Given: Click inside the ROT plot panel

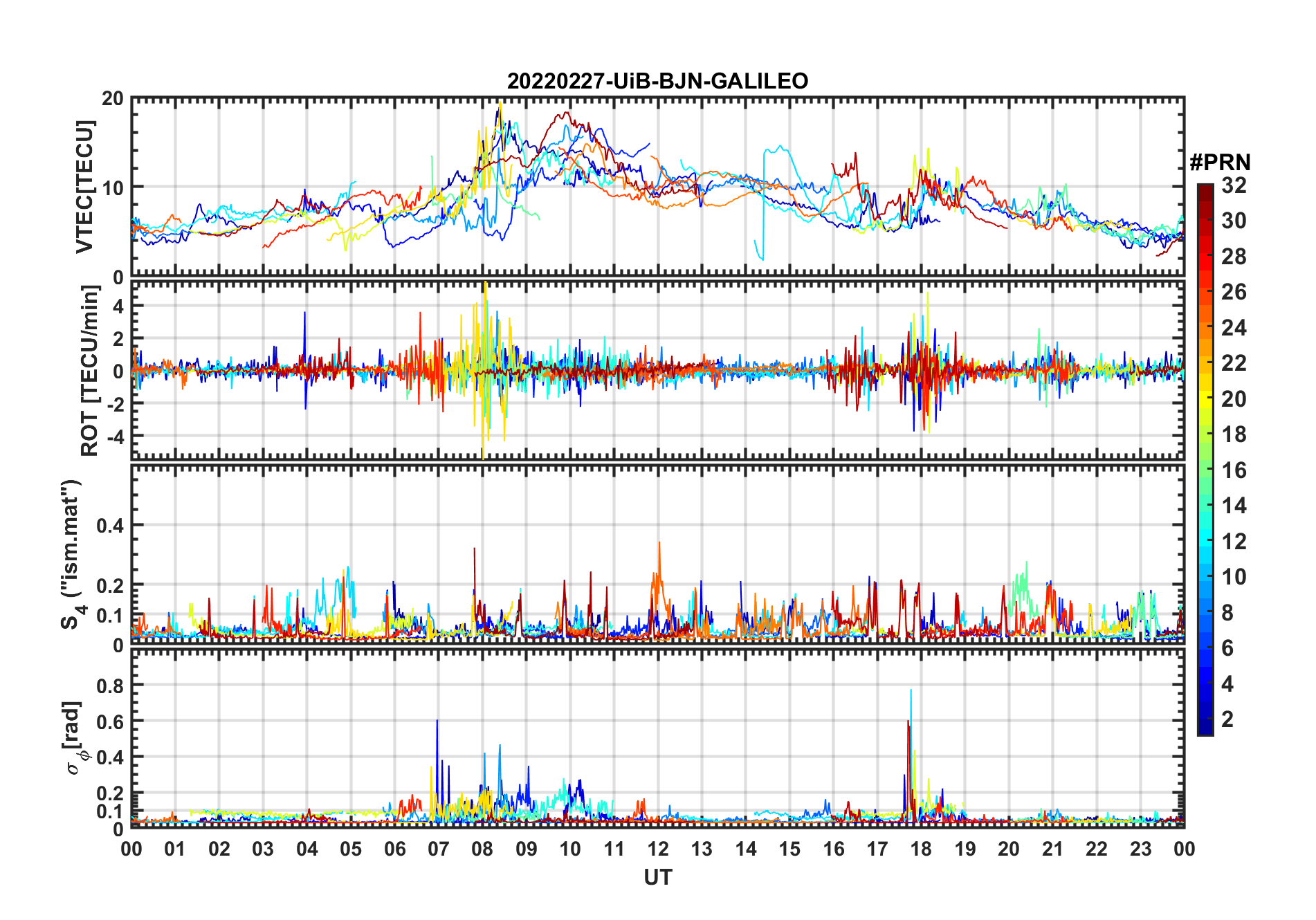Looking at the screenshot, I should (657, 370).
